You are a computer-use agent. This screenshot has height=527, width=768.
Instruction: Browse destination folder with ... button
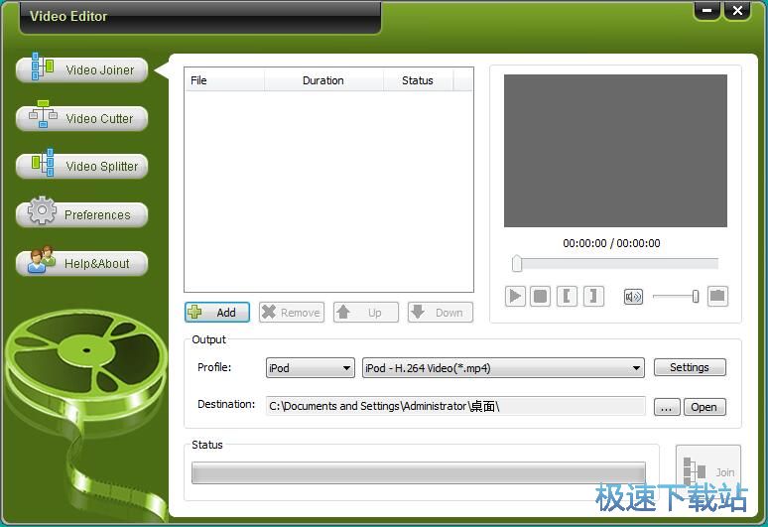coord(667,407)
